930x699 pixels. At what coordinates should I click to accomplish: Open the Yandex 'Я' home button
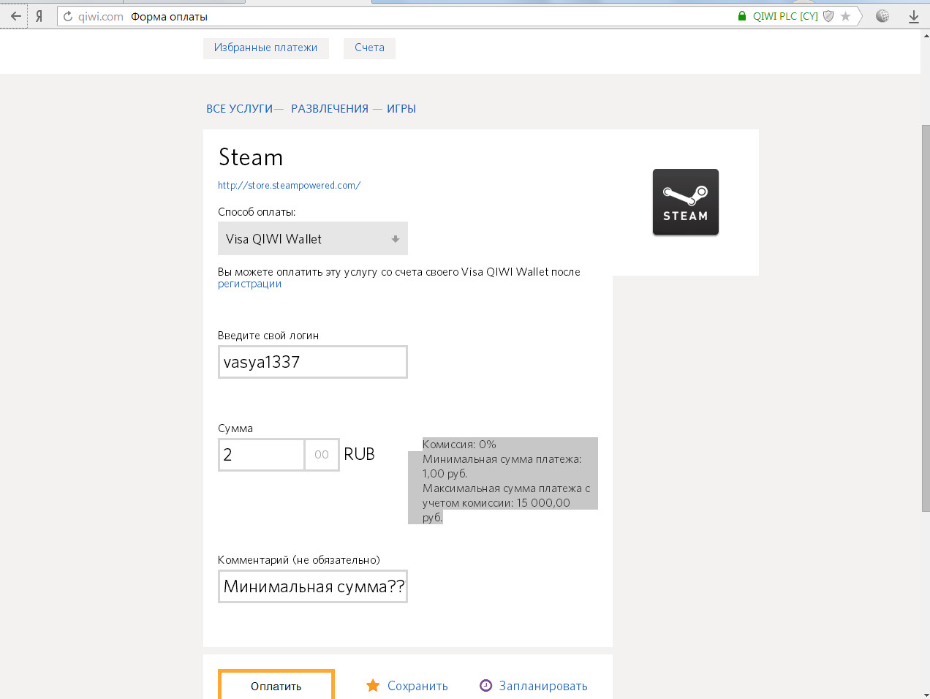coord(39,16)
